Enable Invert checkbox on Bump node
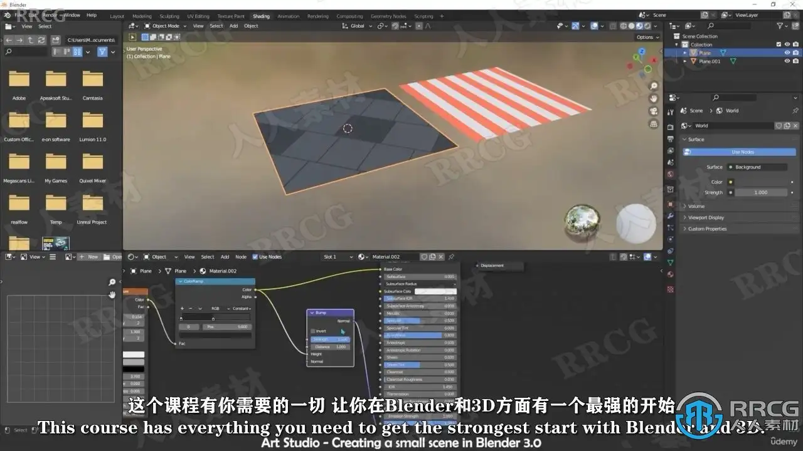803x451 pixels. (x=313, y=331)
